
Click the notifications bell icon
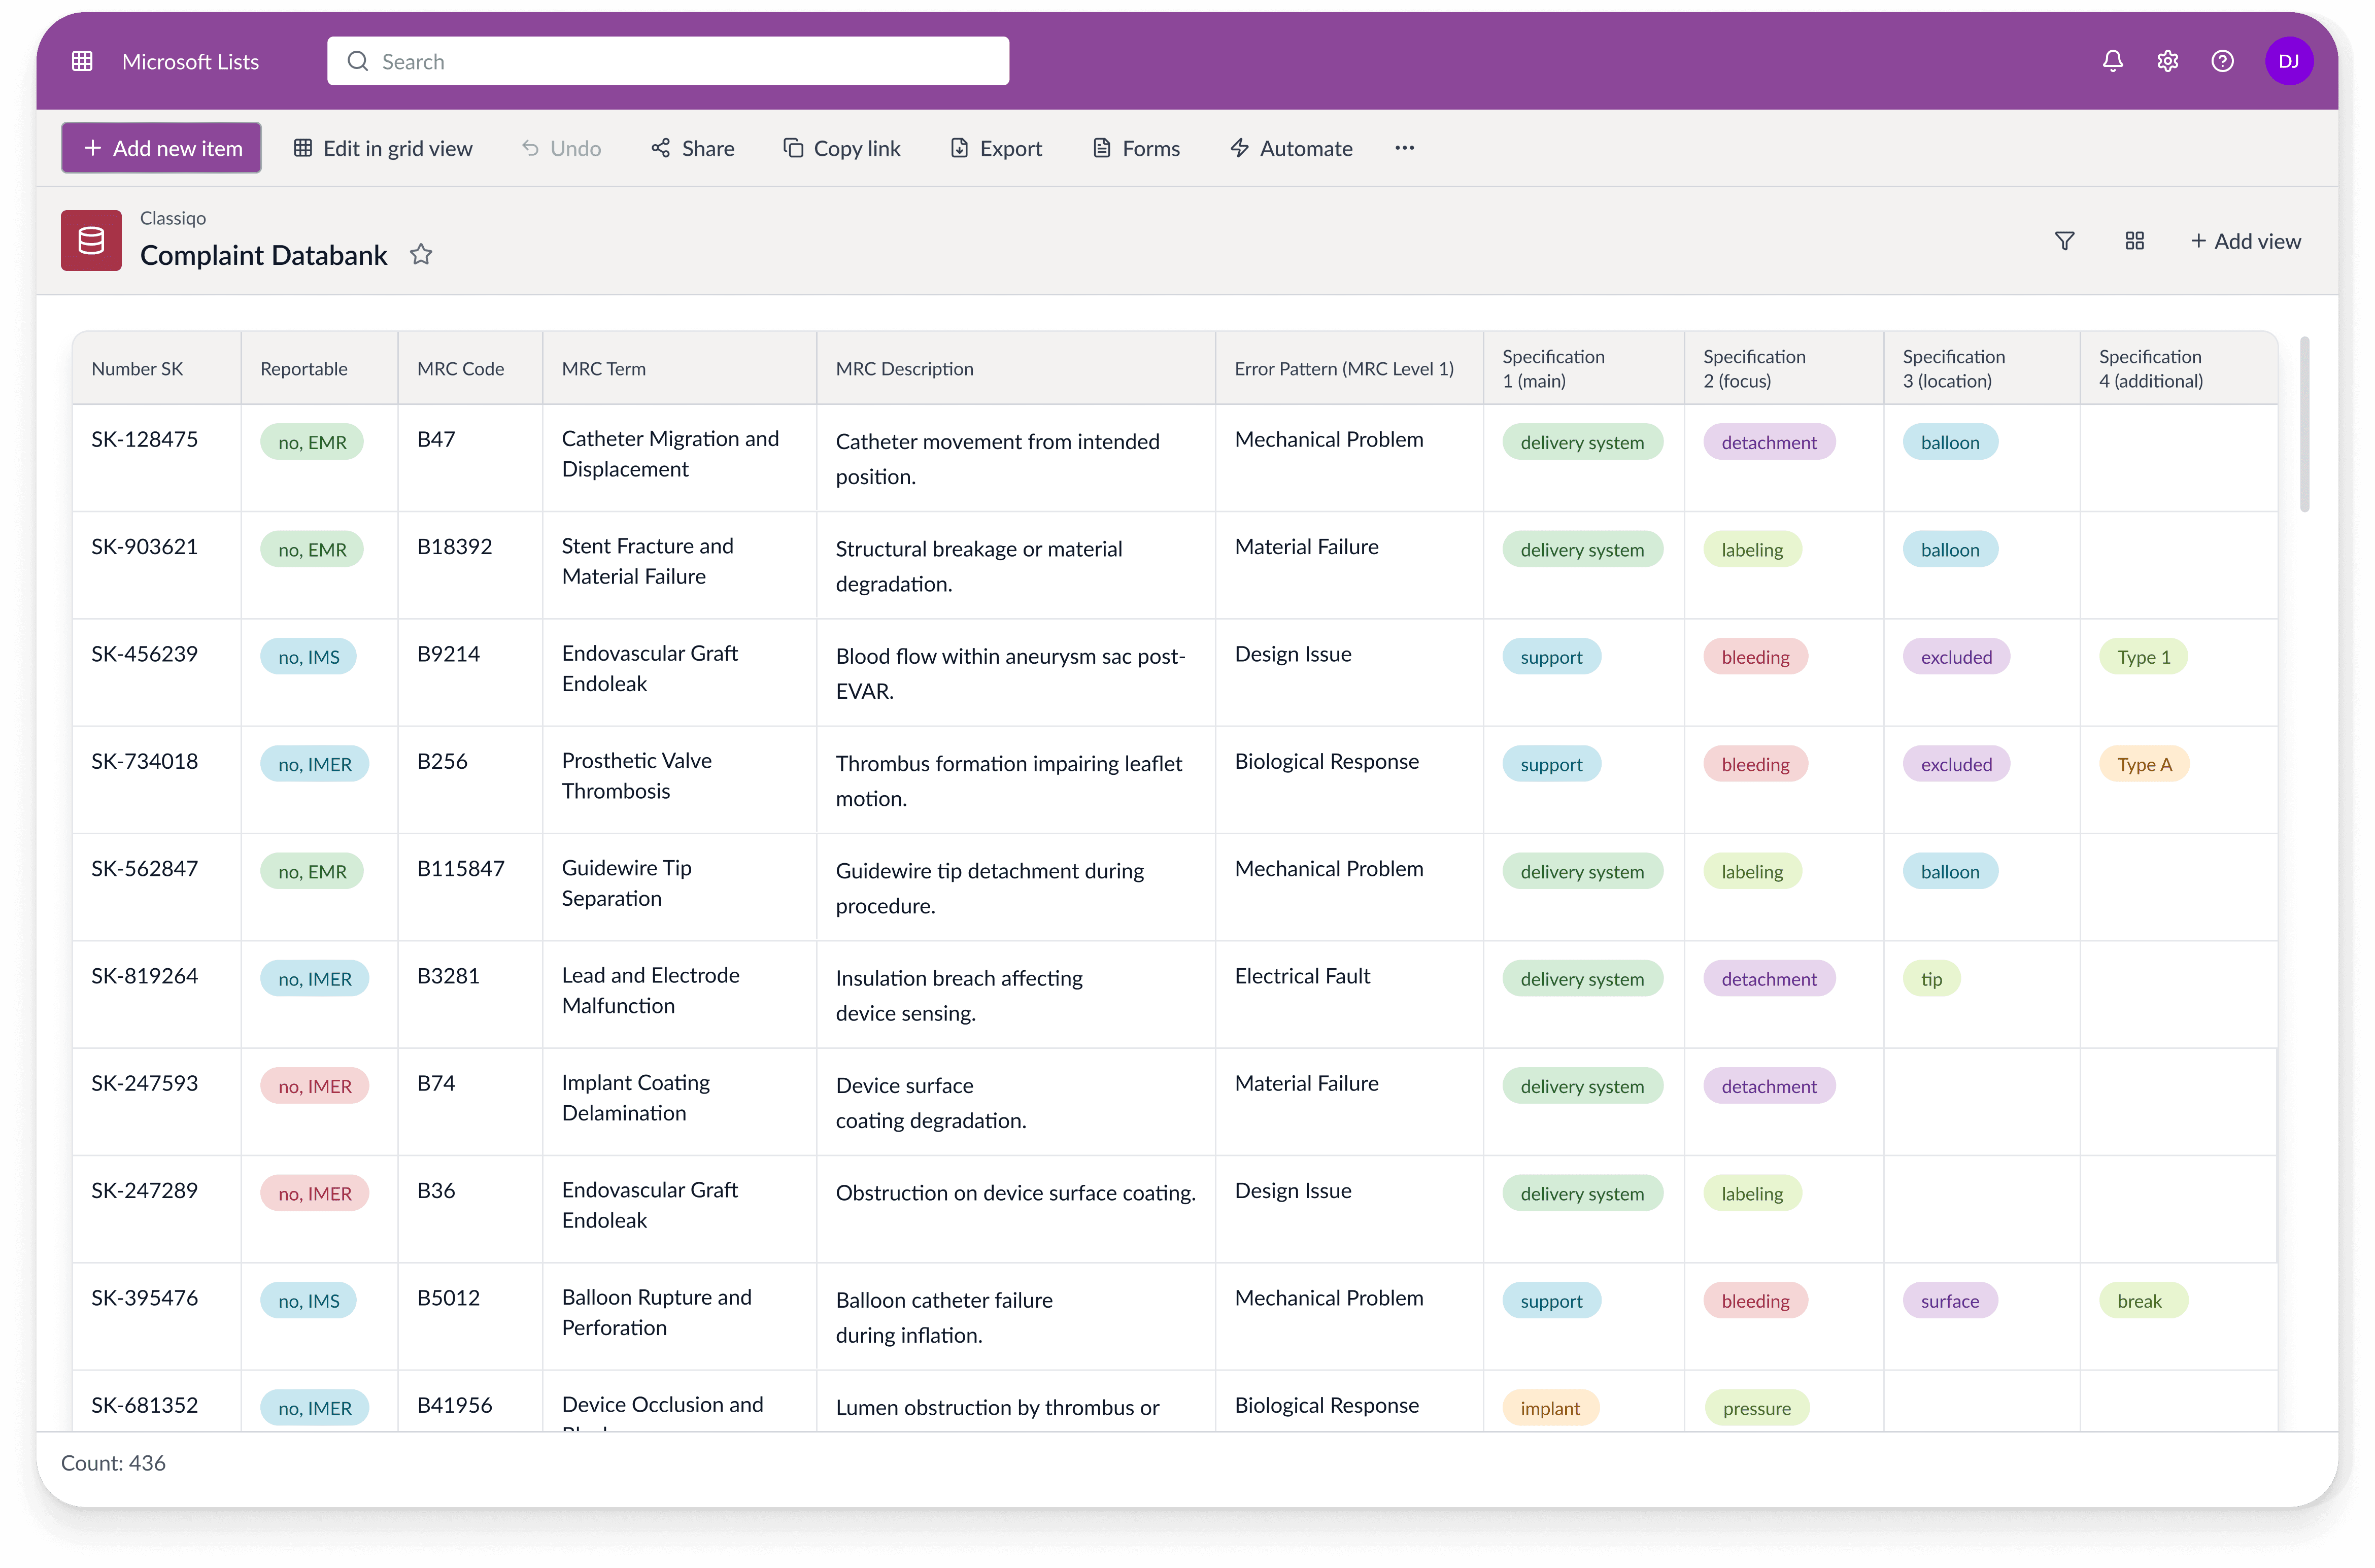point(2112,61)
